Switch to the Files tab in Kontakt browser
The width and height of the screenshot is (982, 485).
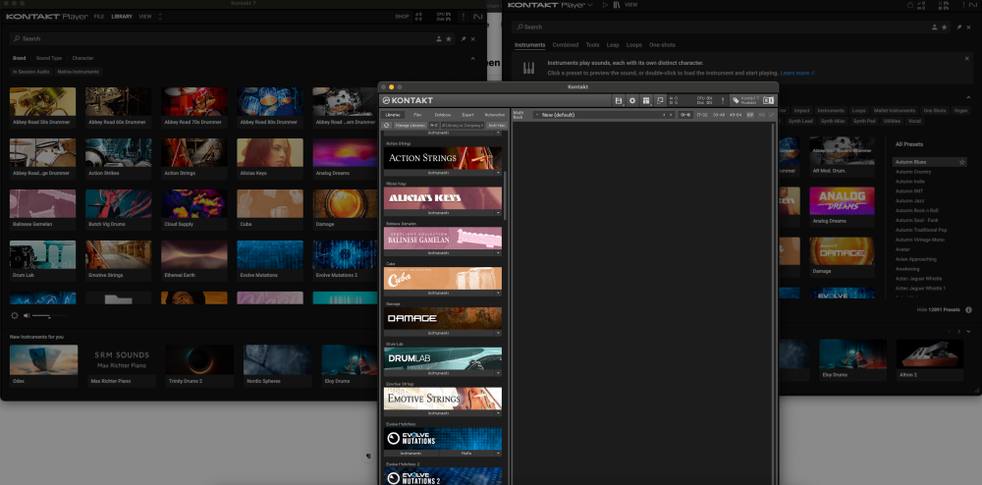pyautogui.click(x=416, y=115)
